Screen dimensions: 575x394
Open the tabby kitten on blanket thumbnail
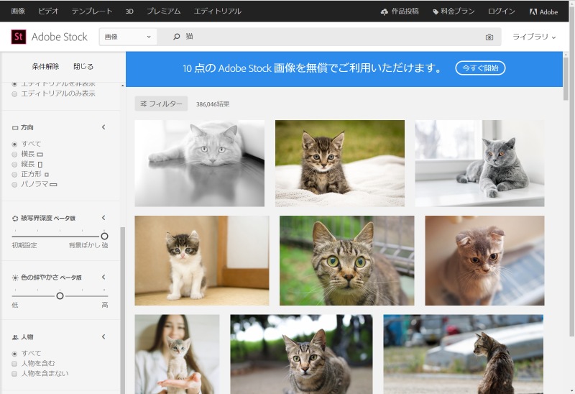click(x=340, y=163)
